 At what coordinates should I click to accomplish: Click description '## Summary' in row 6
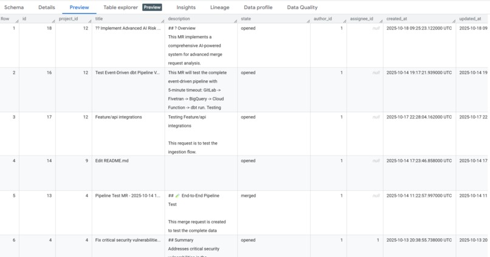181,240
